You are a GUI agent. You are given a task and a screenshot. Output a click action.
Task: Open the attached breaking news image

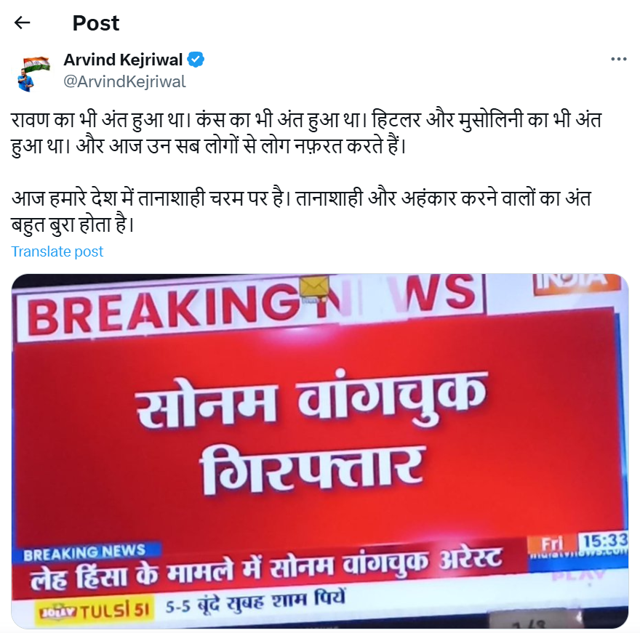click(319, 451)
